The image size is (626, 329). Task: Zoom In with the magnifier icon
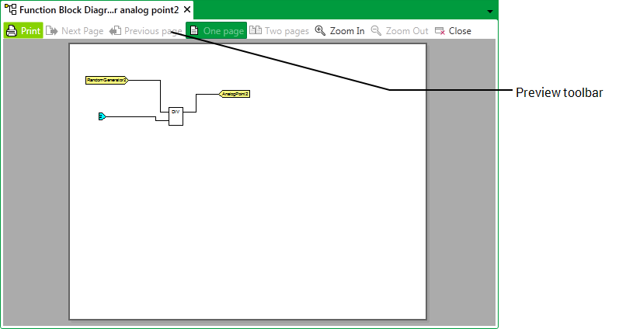click(x=320, y=31)
